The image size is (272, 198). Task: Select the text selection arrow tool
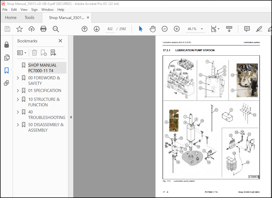tap(141, 29)
